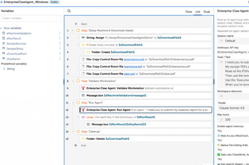Click the Public badge next to bot name
This screenshot has width=249, height=165.
pyautogui.click(x=54, y=2)
